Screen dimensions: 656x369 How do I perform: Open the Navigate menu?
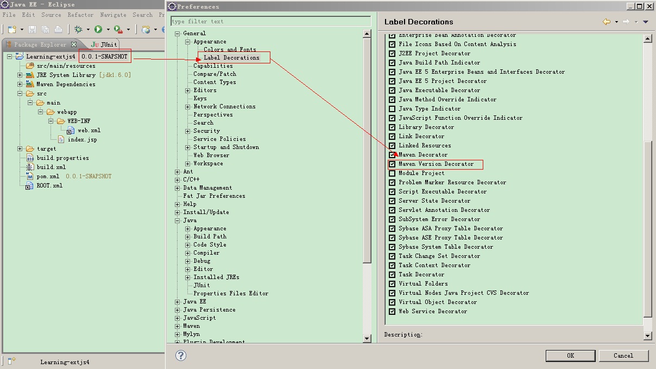click(113, 15)
